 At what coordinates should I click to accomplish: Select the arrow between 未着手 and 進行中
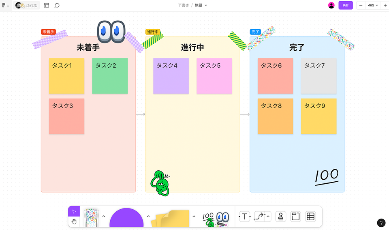pyautogui.click(x=141, y=114)
